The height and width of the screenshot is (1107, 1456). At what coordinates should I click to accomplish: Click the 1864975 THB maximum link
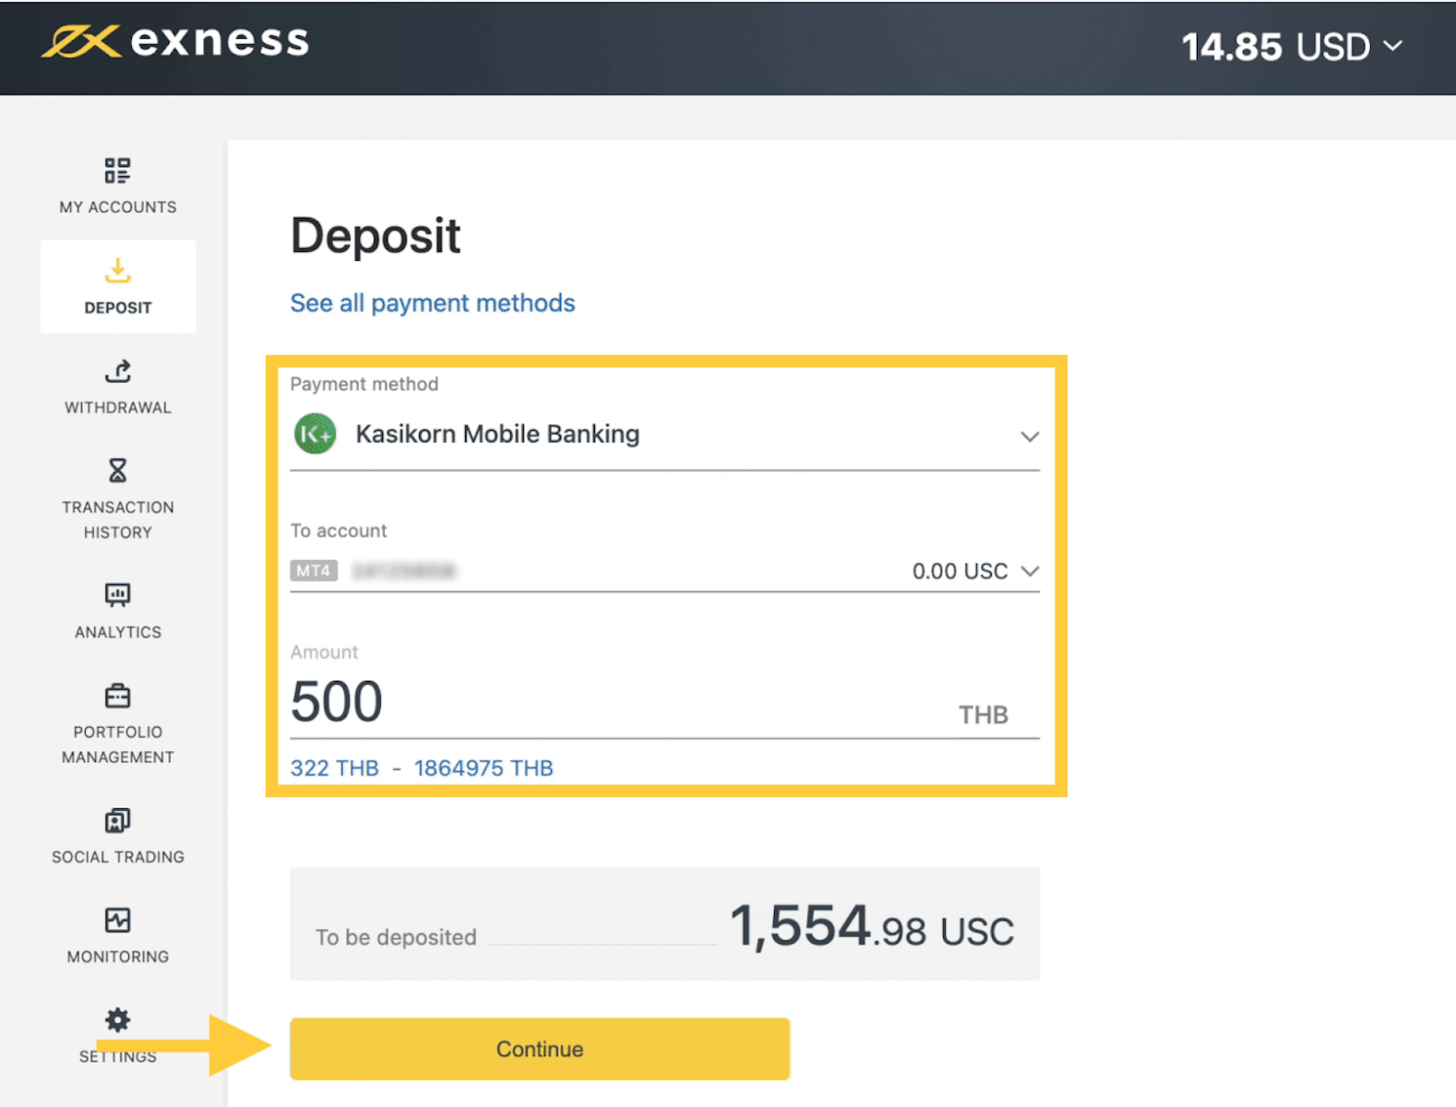click(x=483, y=768)
